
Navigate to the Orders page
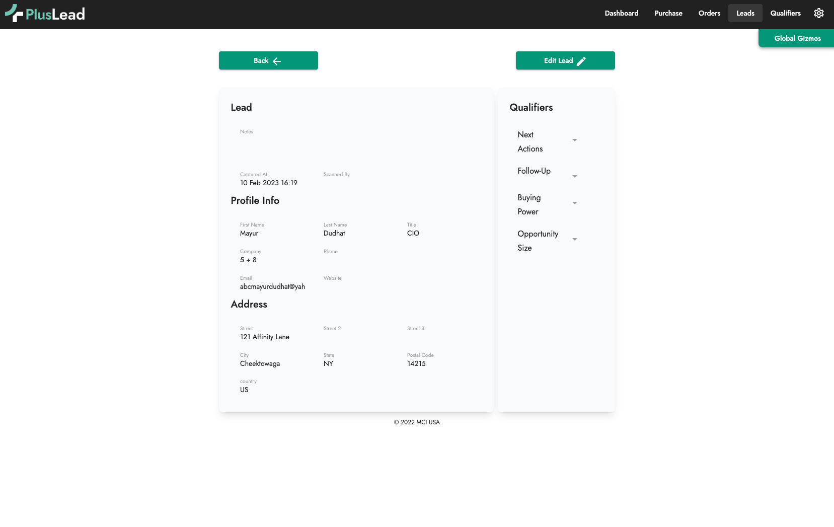[x=709, y=13]
